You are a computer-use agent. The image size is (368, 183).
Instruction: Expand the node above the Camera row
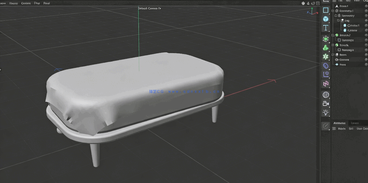coord(333,55)
